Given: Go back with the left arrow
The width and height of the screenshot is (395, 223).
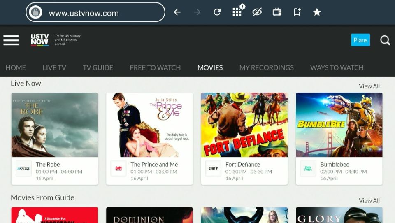Looking at the screenshot, I should [177, 12].
